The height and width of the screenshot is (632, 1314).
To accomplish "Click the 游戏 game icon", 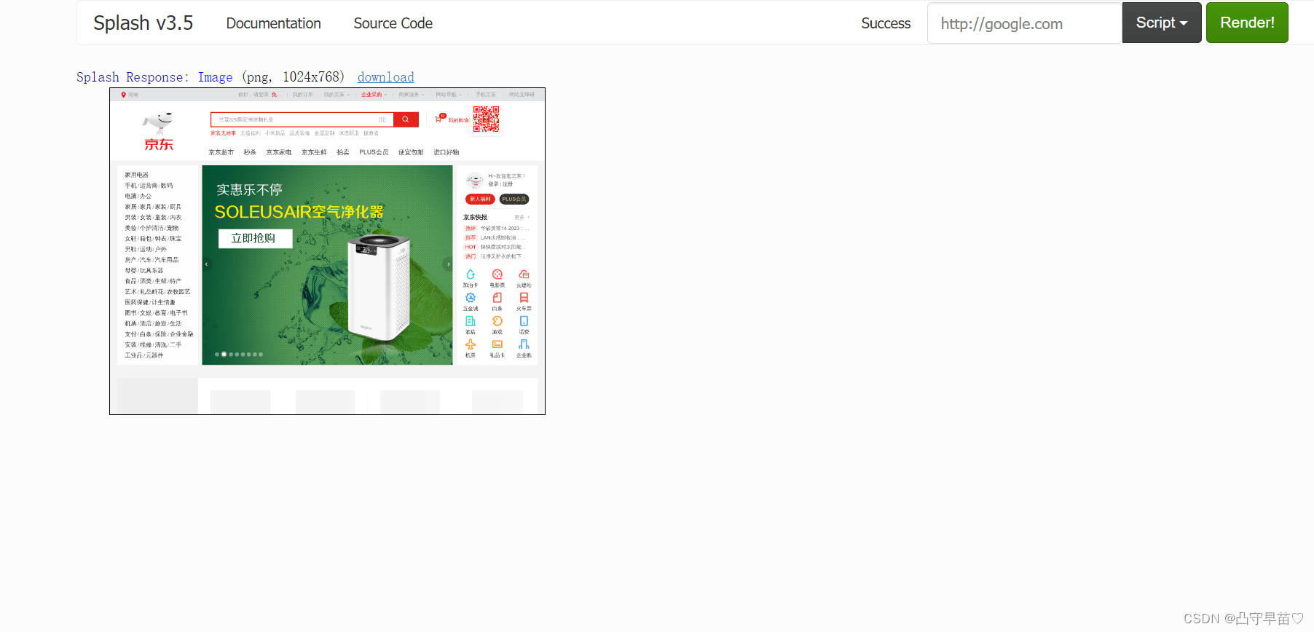I will [497, 321].
